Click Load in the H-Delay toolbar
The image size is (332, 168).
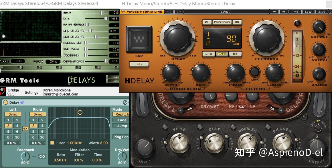(x=308, y=12)
